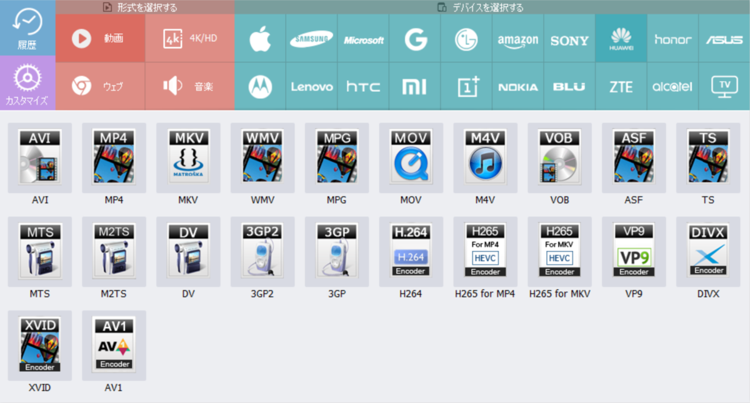
Task: Select the VP9 encoder format
Action: pos(634,252)
